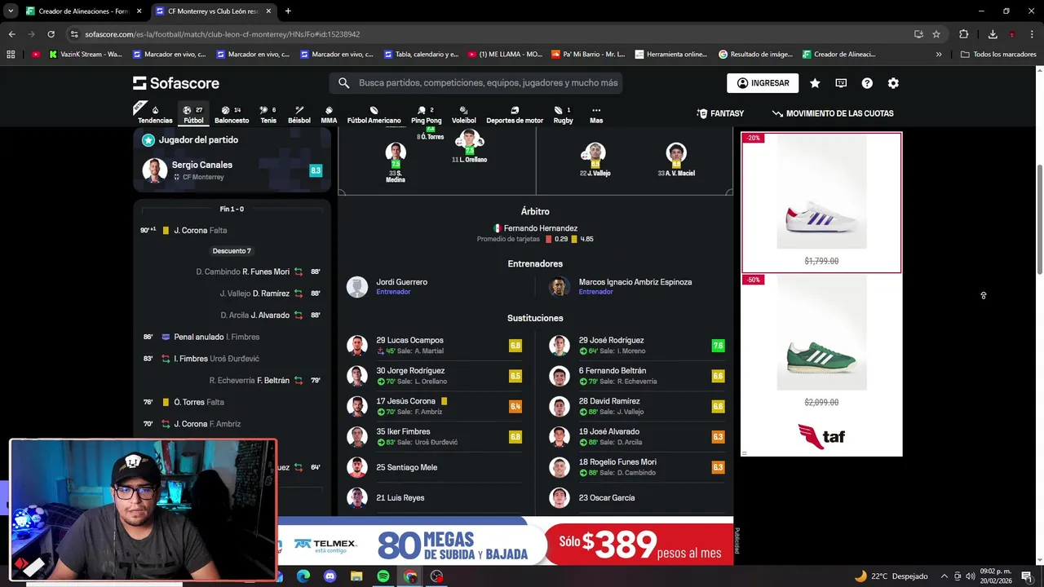
Task: Focus the Sofascore search field
Action: 477,83
